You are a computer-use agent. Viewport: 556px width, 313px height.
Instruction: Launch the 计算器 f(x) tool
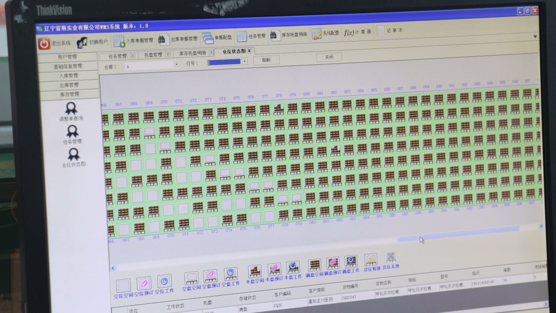(x=349, y=32)
